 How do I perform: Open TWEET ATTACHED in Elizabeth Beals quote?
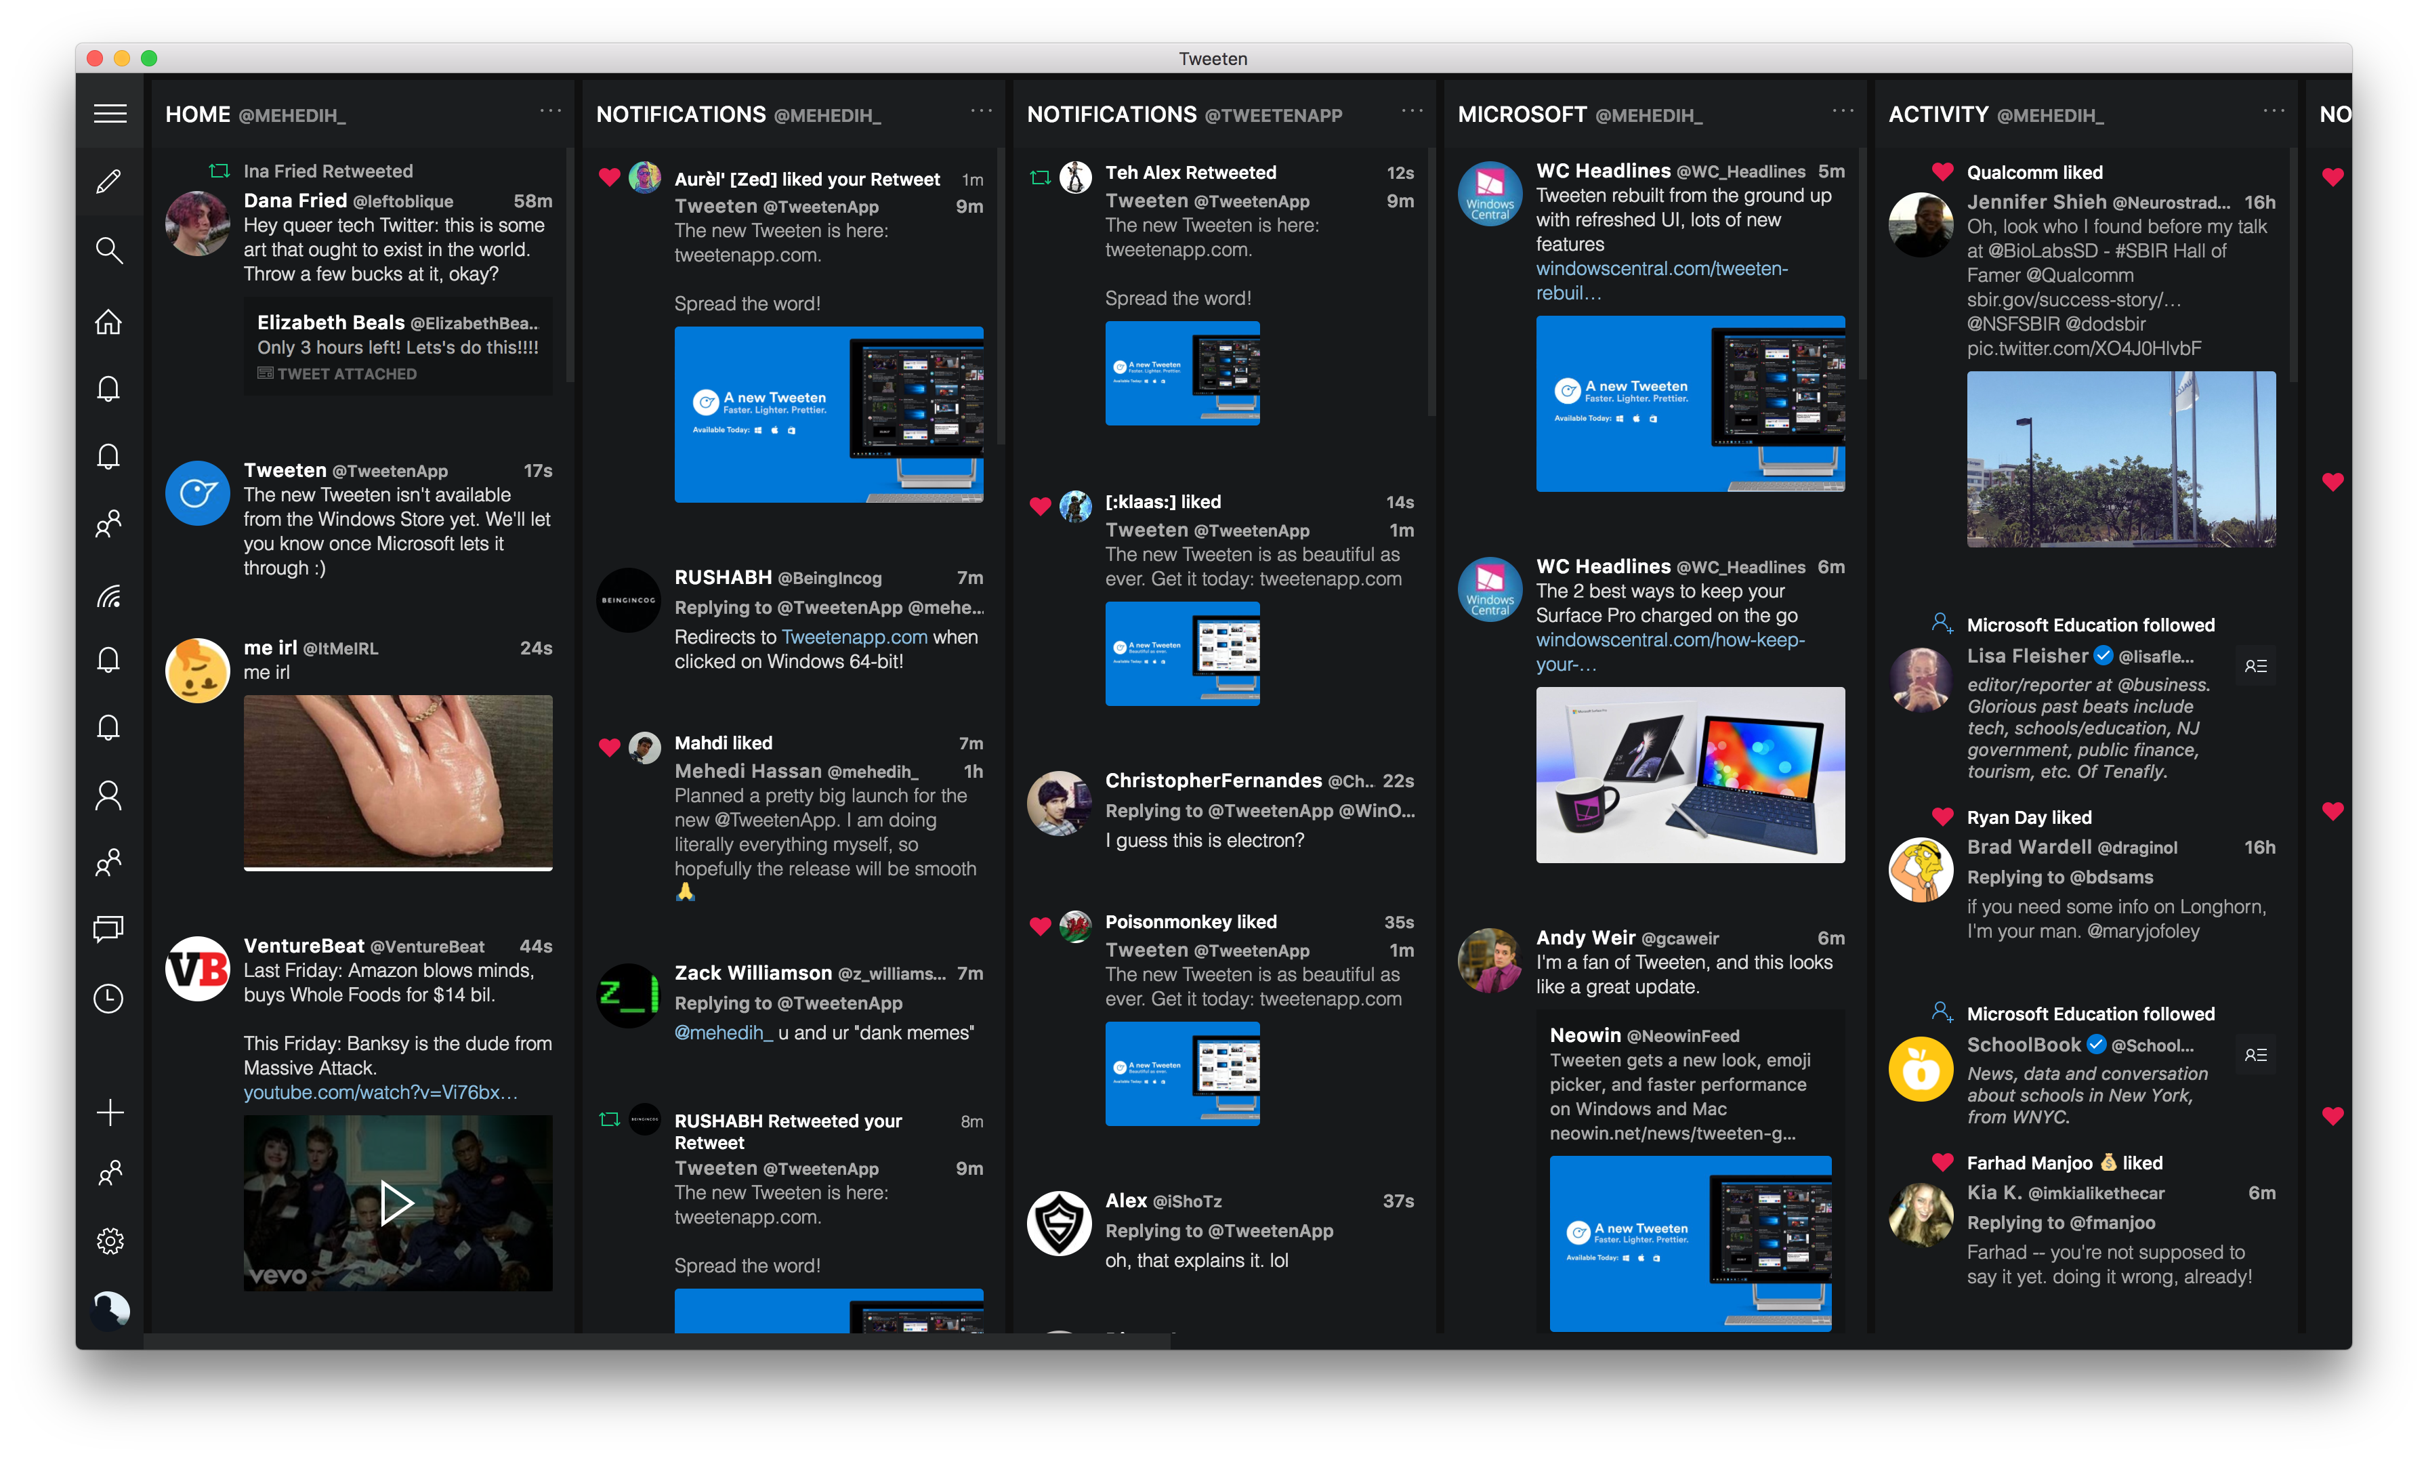pyautogui.click(x=337, y=375)
